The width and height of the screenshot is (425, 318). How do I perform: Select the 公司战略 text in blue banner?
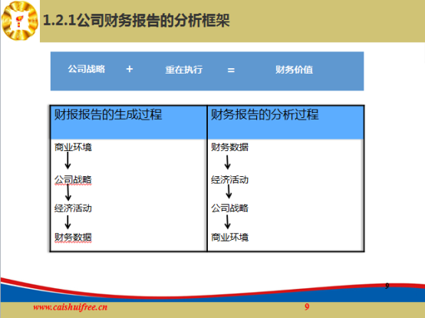[86, 69]
